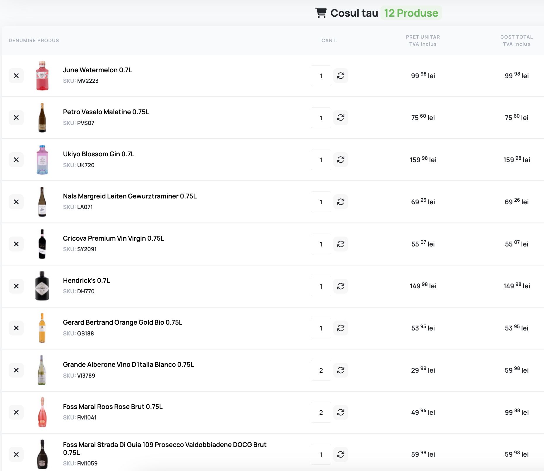Open Nals Margreid Leiten Gewurztraminer product
The image size is (544, 471).
coord(130,196)
